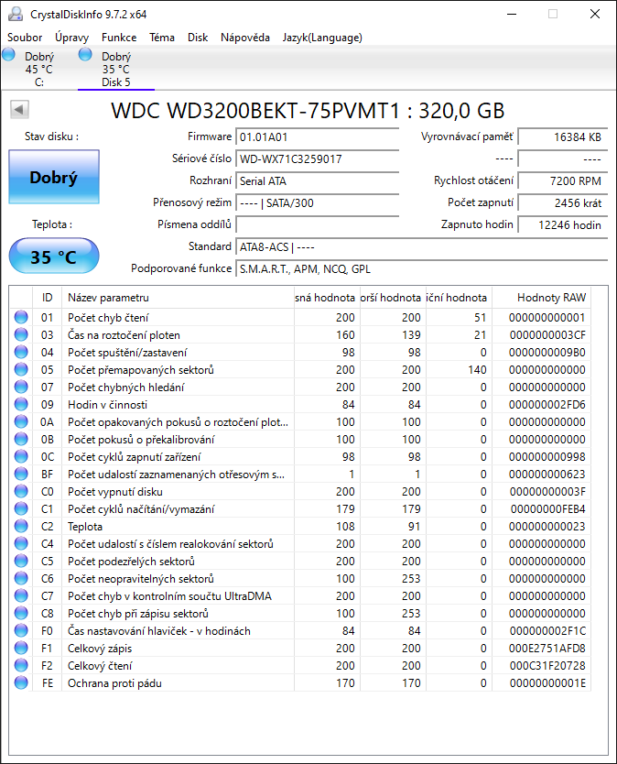This screenshot has height=764, width=617.
Task: Click the Hodnoty RAW column header
Action: coord(541,297)
